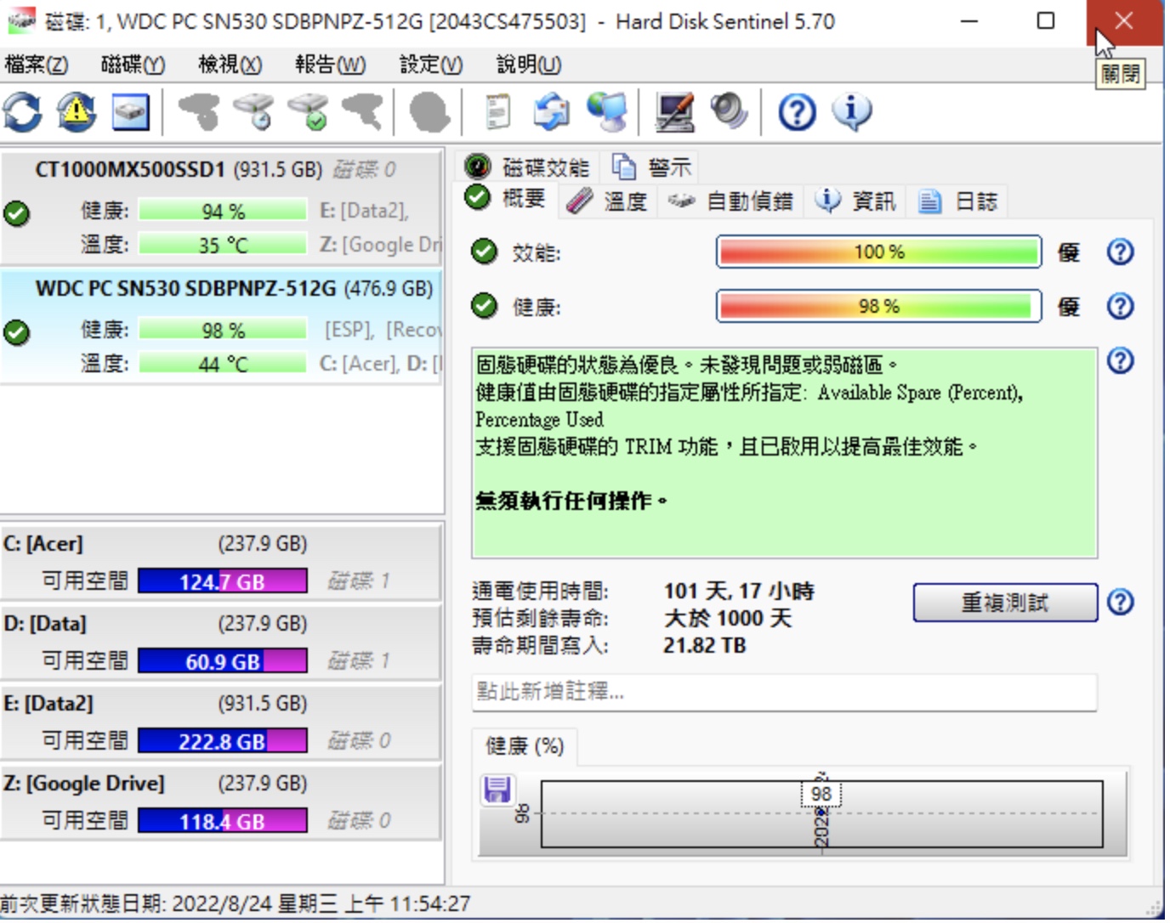1170x923 pixels.
Task: Click the 無須執行任何操作 text in status box
Action: [571, 501]
